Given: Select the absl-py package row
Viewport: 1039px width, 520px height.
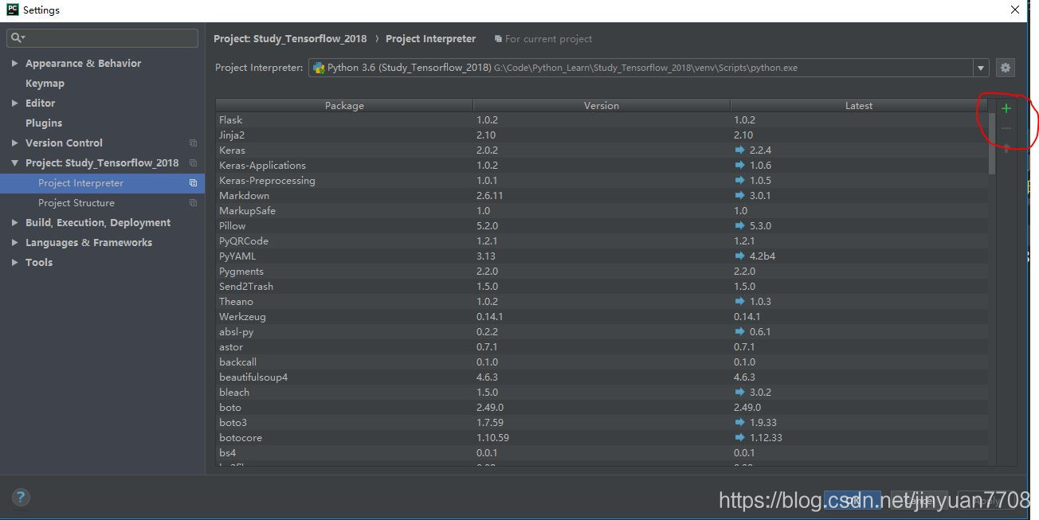Looking at the screenshot, I should tap(602, 332).
